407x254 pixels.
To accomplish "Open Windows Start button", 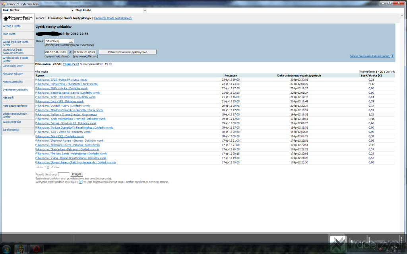I will pyautogui.click(x=6, y=249).
